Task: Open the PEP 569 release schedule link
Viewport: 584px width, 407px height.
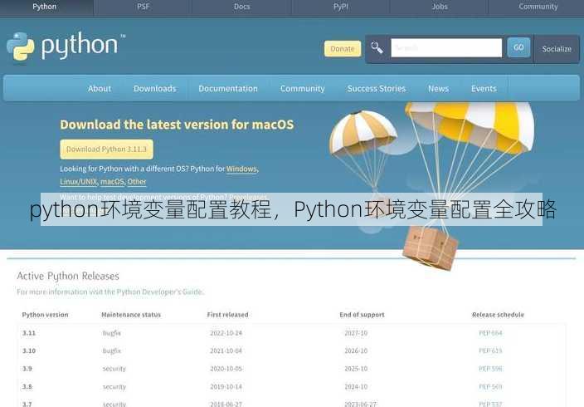Action: (x=490, y=386)
